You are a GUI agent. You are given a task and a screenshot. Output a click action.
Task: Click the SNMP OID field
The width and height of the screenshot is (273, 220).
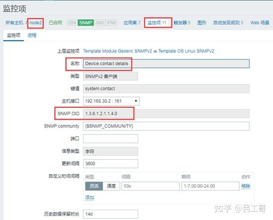tap(166, 114)
